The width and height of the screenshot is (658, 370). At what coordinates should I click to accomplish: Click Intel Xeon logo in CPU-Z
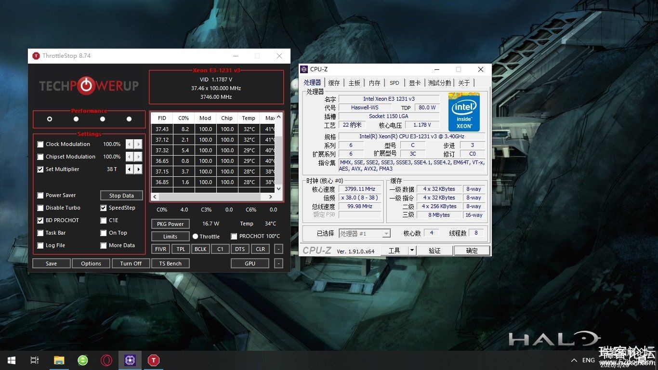[x=464, y=112]
